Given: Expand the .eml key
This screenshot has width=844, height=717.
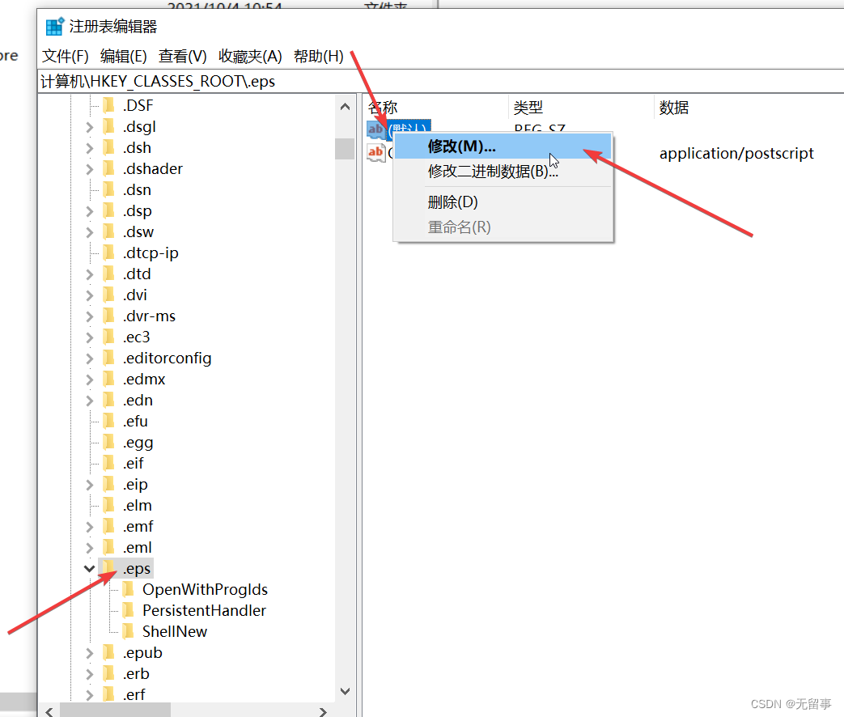Looking at the screenshot, I should point(89,547).
